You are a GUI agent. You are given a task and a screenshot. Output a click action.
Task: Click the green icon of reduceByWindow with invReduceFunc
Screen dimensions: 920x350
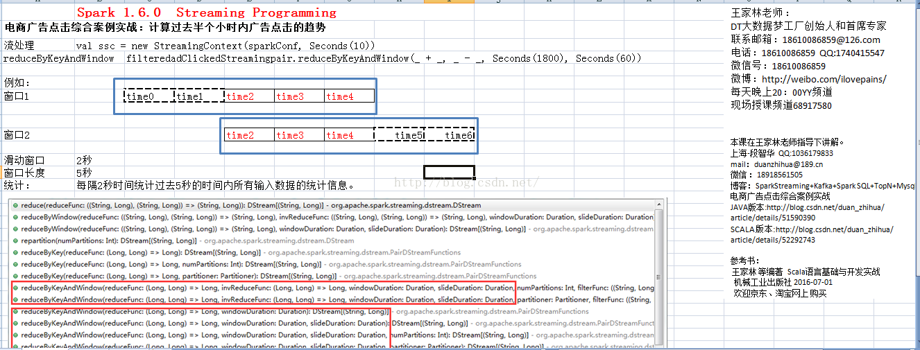15,217
